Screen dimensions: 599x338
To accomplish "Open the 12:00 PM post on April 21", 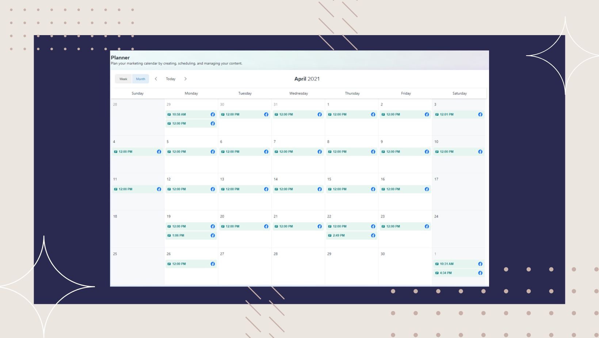I will 298,226.
